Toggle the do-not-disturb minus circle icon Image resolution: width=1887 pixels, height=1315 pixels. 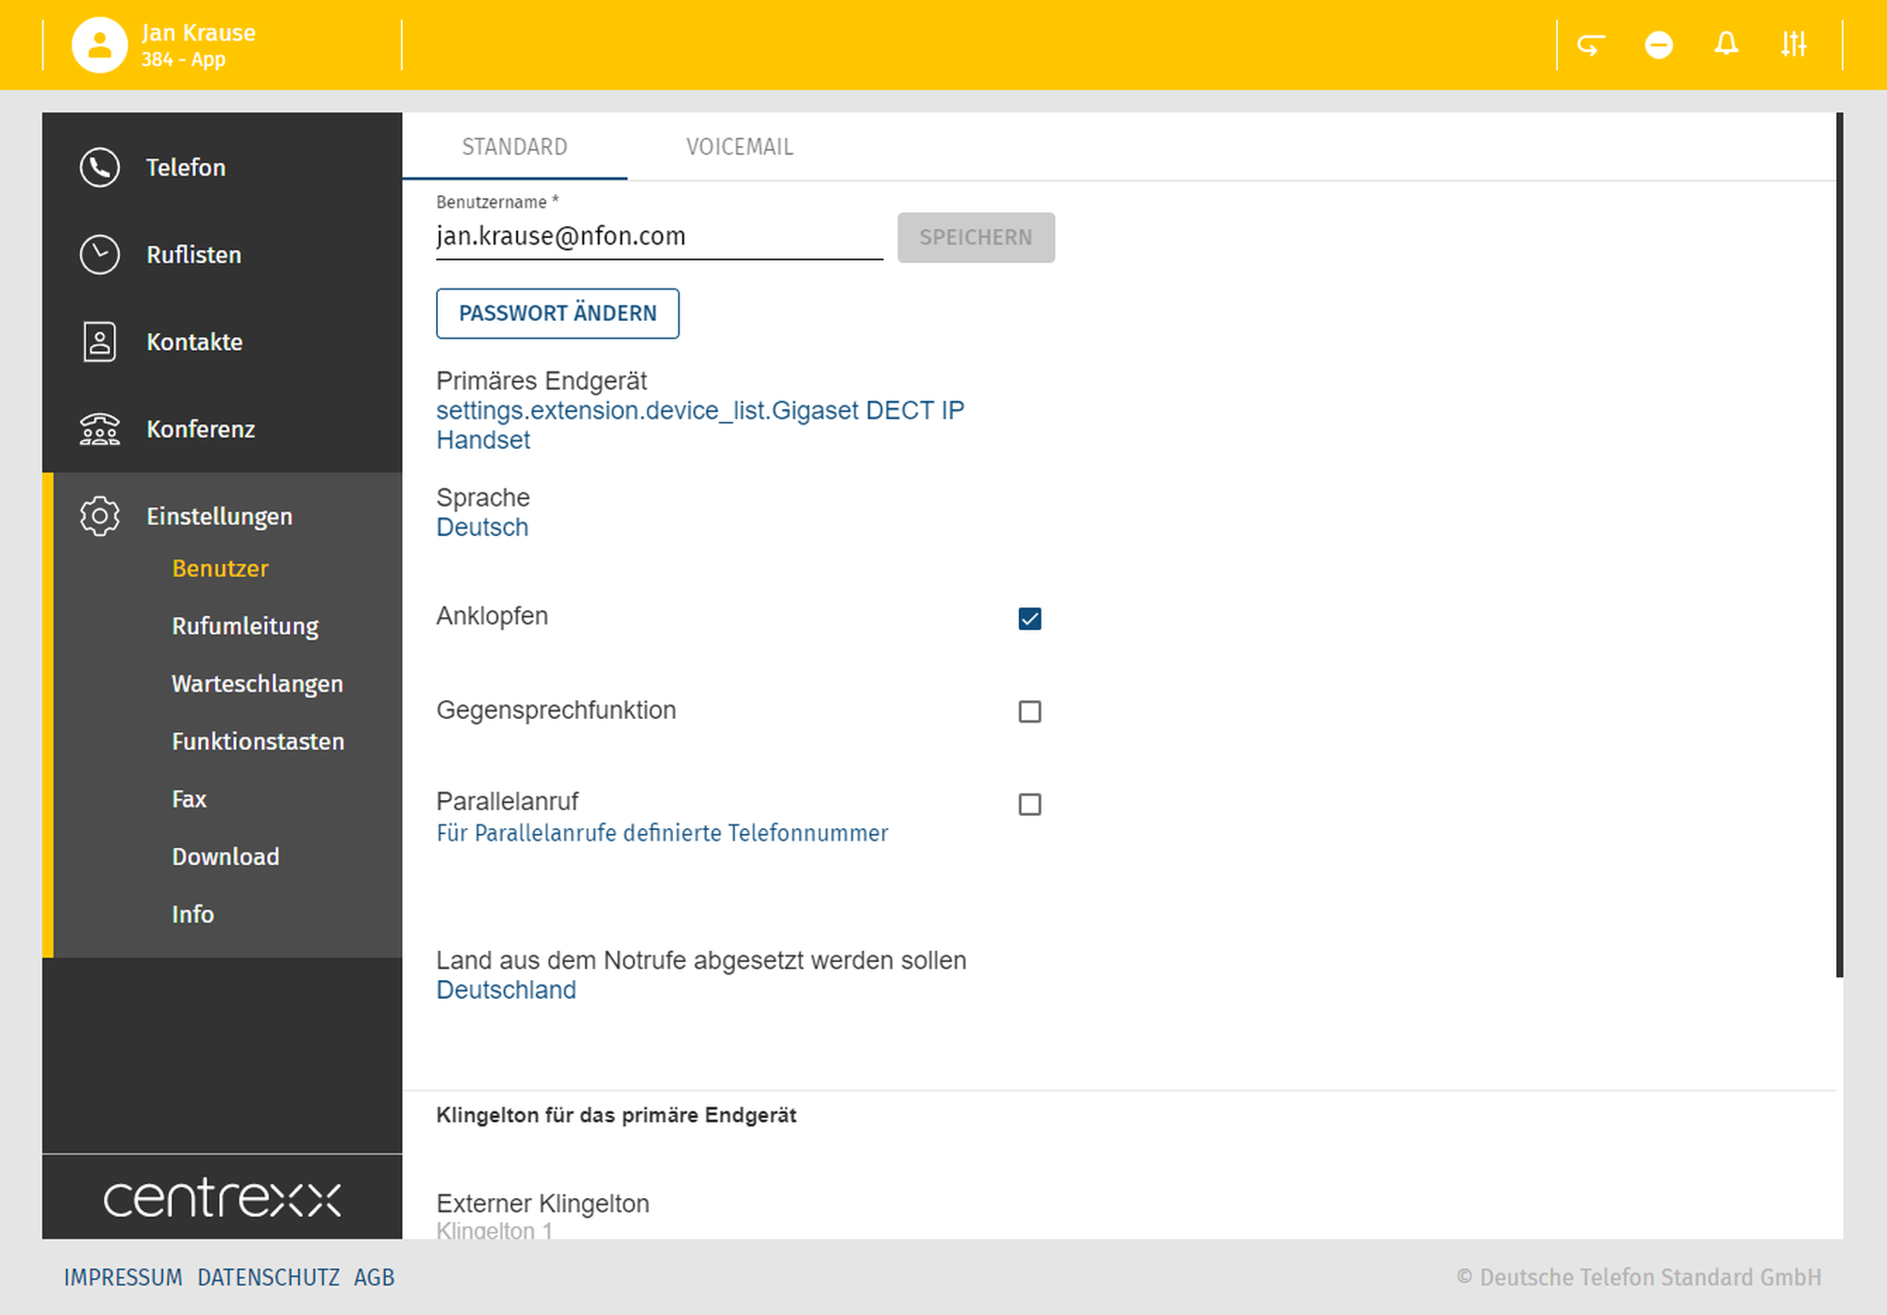tap(1659, 44)
